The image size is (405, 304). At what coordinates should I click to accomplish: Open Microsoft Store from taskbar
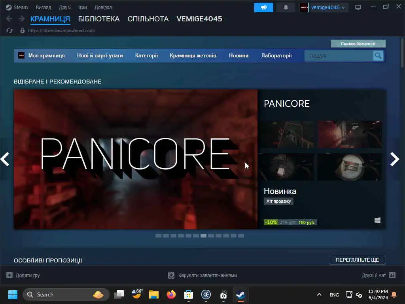188,294
